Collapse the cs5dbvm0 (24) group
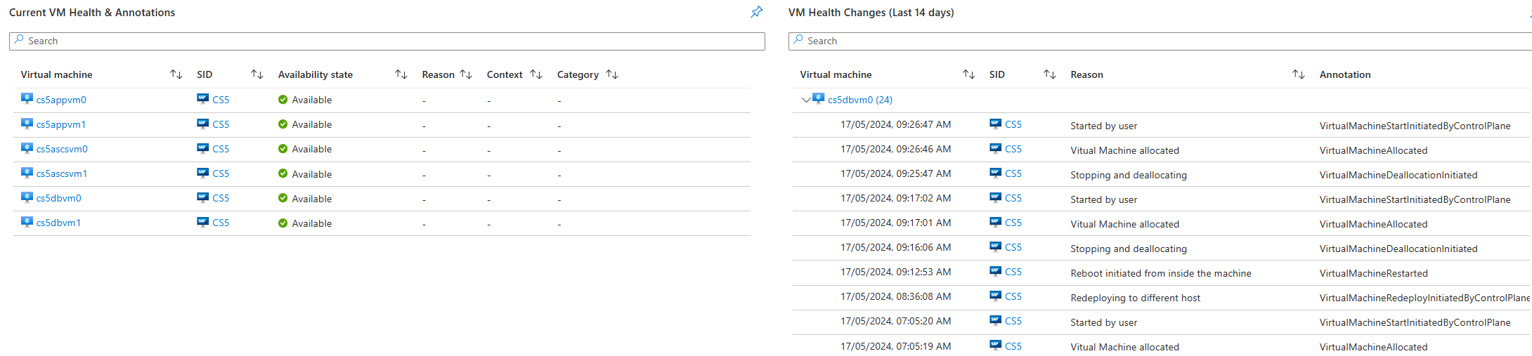This screenshot has height=356, width=1532. point(806,100)
